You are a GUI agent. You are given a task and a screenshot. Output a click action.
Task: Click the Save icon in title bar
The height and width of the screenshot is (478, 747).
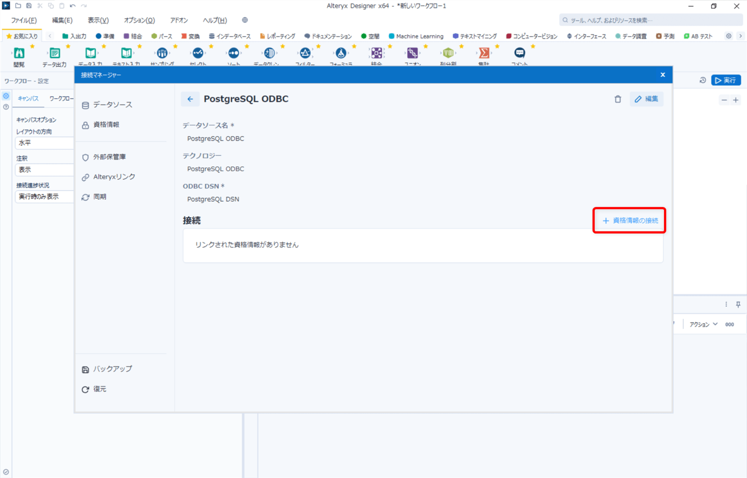29,6
